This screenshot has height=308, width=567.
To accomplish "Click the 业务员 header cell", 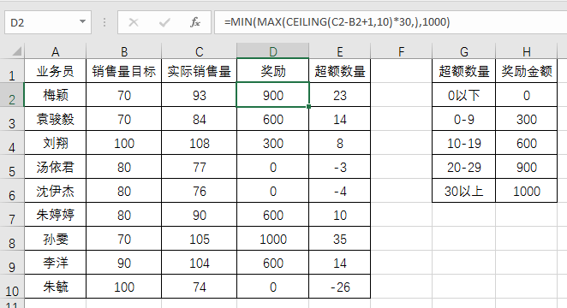I will (x=56, y=71).
